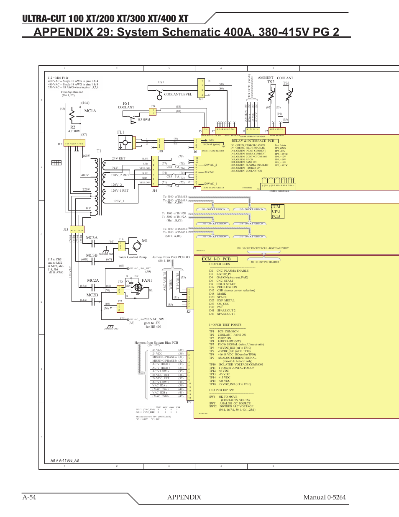Click 'J28 30 CKT PIN HEADER' text

click(x=265, y=262)
